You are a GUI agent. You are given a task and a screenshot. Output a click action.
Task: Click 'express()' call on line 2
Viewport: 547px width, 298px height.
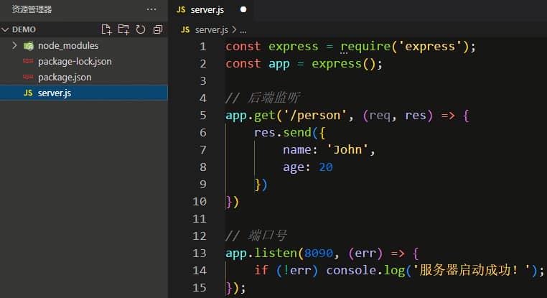[343, 64]
